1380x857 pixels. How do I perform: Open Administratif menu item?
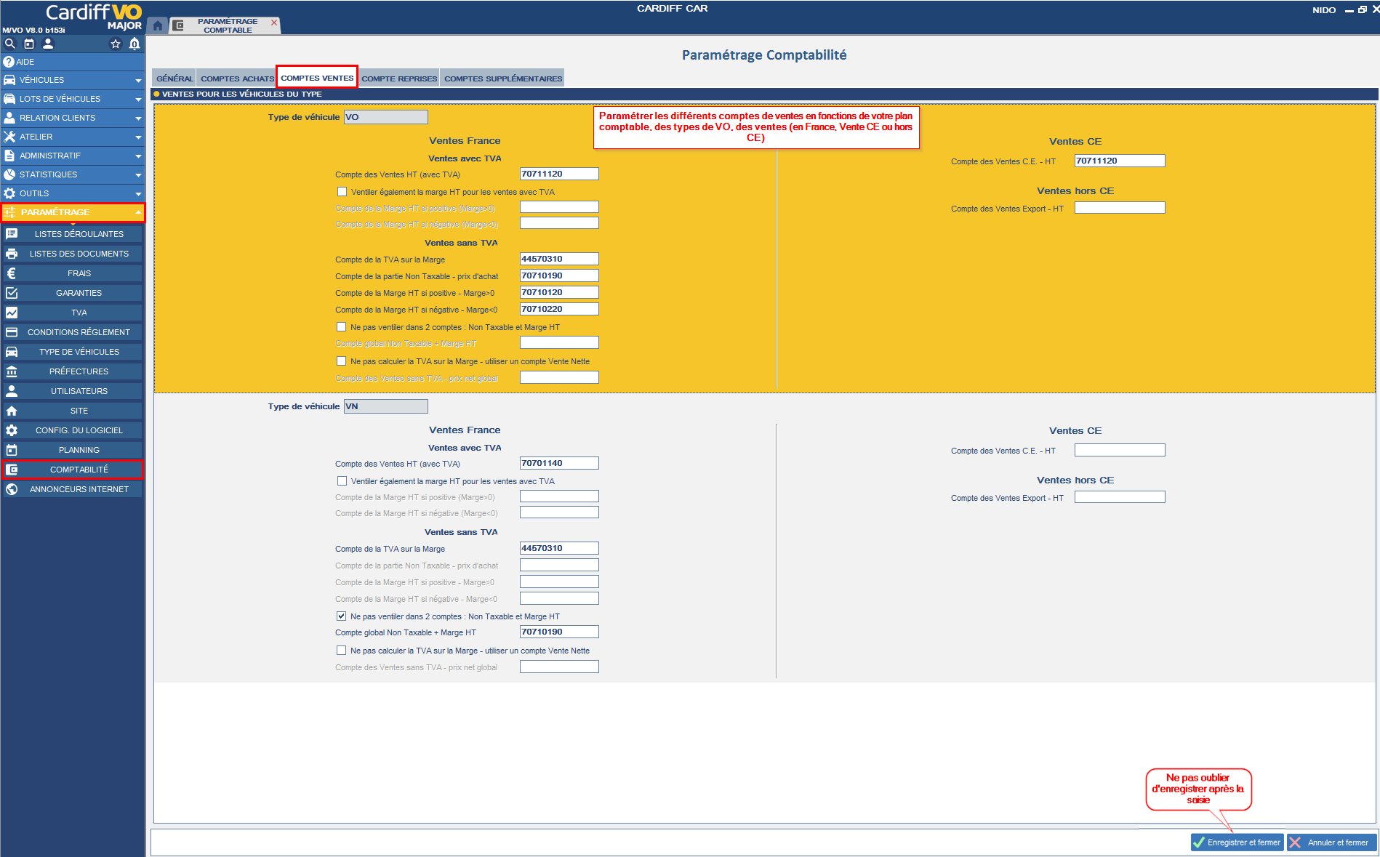point(73,156)
